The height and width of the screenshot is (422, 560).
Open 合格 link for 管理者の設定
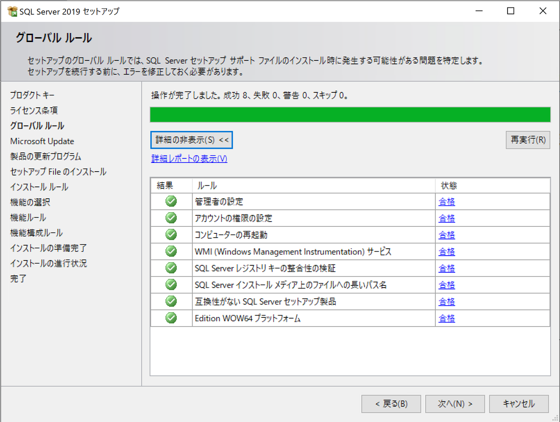point(447,202)
